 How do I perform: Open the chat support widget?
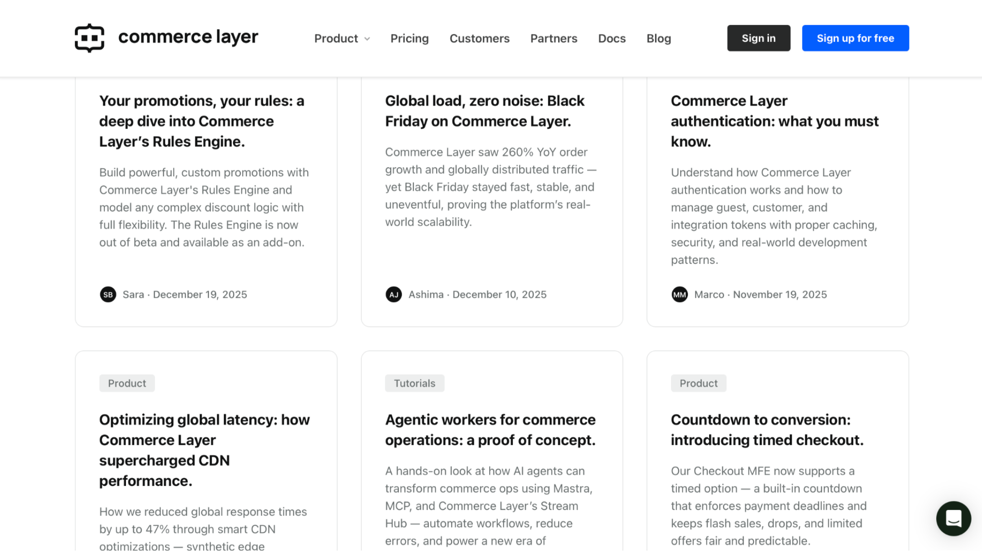pyautogui.click(x=953, y=518)
